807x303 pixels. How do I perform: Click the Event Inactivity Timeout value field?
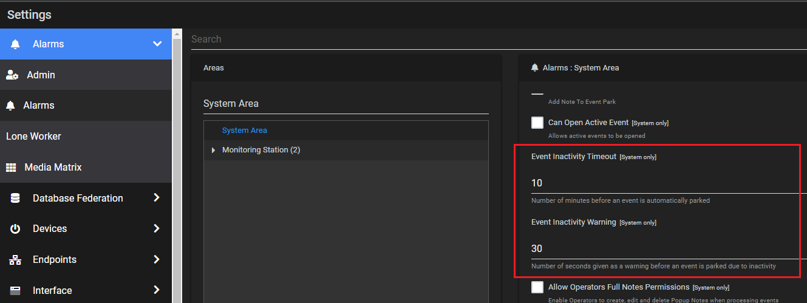[x=669, y=183]
